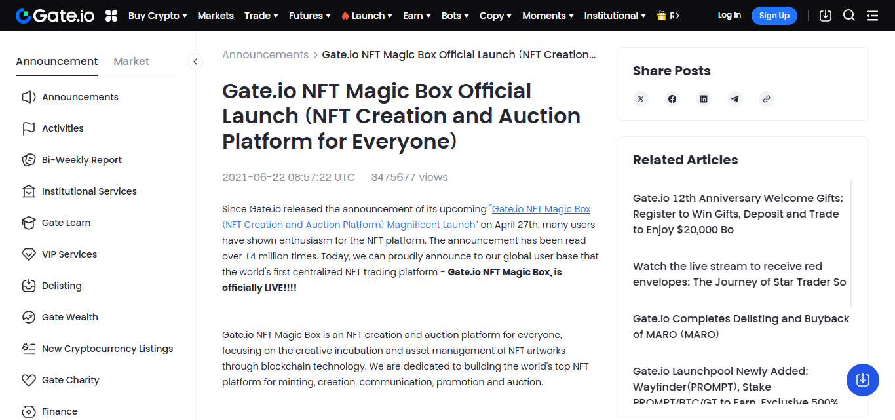Select Announcements in the sidebar

click(x=80, y=97)
